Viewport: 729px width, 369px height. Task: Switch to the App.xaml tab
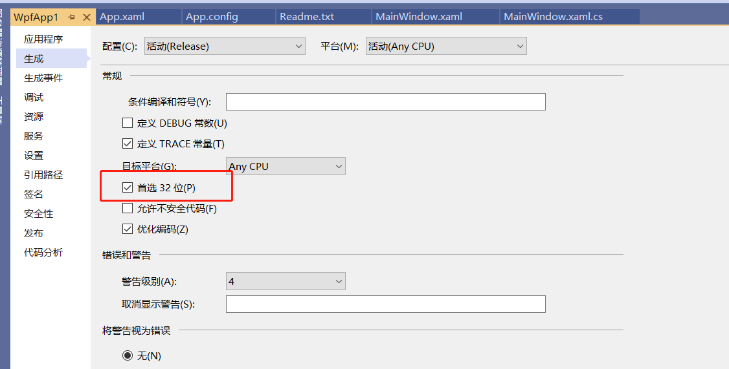pyautogui.click(x=122, y=17)
